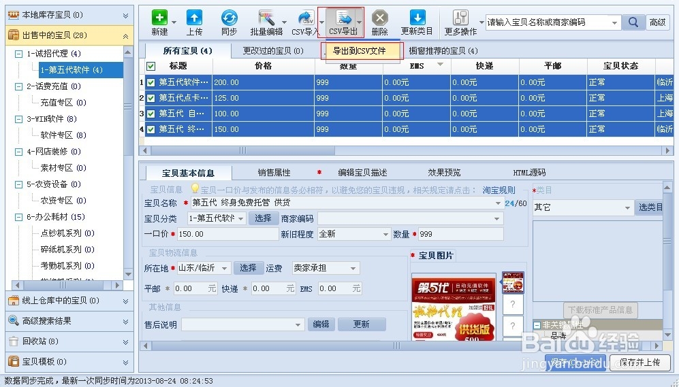The image size is (679, 387).
Task: Switch to 更改过的宝贝 (0) tab
Action: click(273, 51)
